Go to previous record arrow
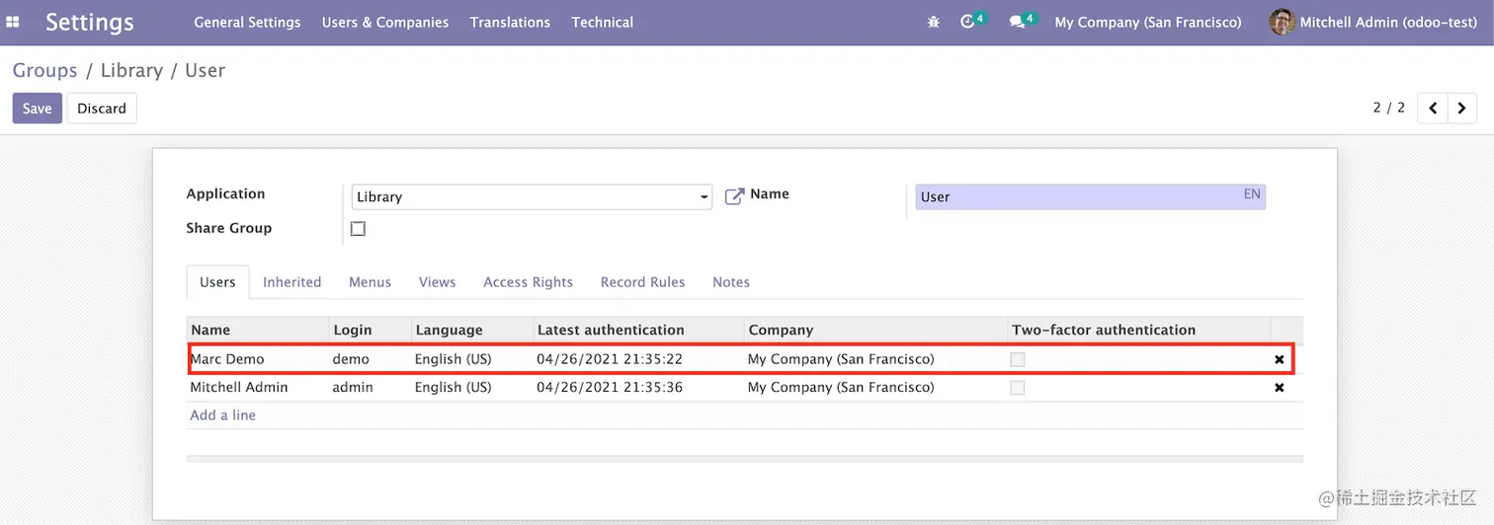 click(x=1433, y=108)
